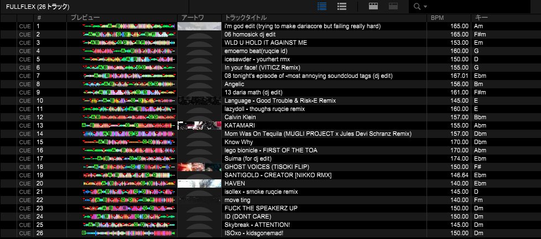Viewport: 541px width, 239px height.
Task: Click key value Am of track 1
Action: coord(478,26)
